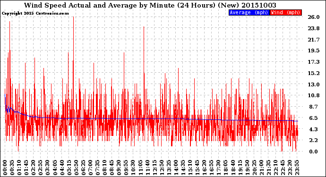The image size is (326, 177).
Task: Click the 09:55 time axis label
Action: [126, 168]
